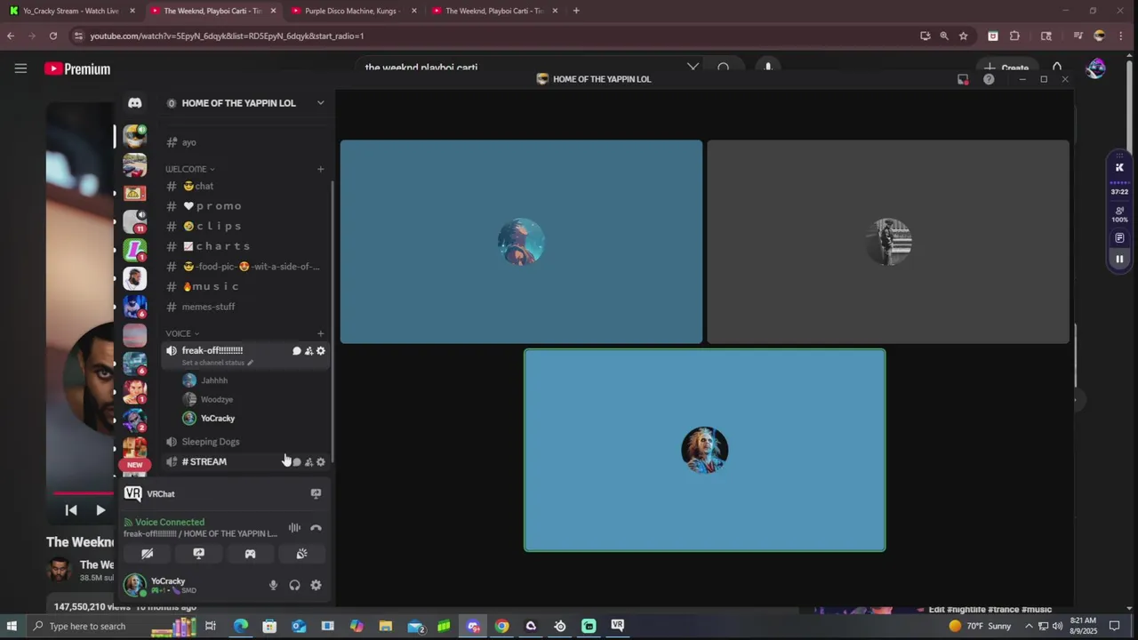Screen dimensions: 1138x640
Task: Open VRChat from the Windows taskbar
Action: pos(617,626)
